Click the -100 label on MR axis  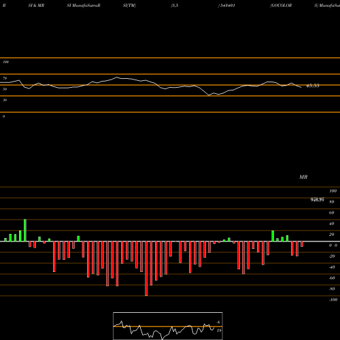333,300
